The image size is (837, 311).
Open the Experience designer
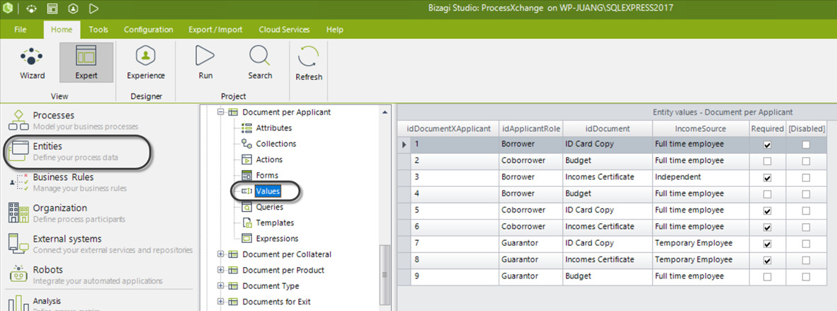(146, 62)
